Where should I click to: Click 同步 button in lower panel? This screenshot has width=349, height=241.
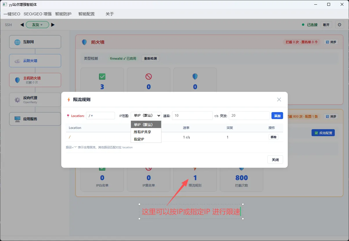click(331, 116)
